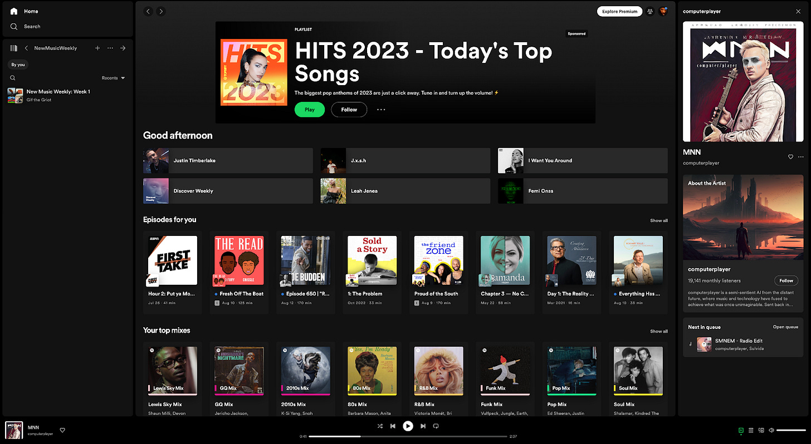
Task: Open The Friend Zone episode card
Action: pyautogui.click(x=439, y=272)
